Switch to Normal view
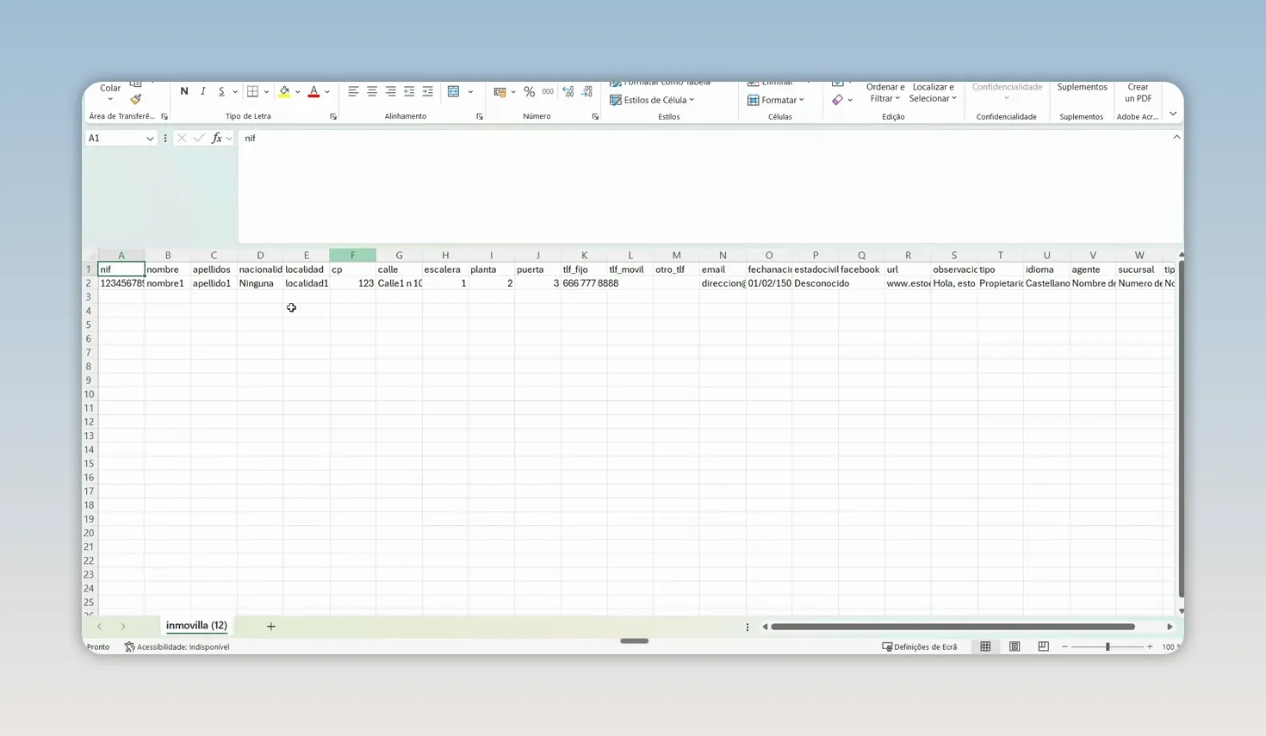The image size is (1266, 736). (985, 646)
